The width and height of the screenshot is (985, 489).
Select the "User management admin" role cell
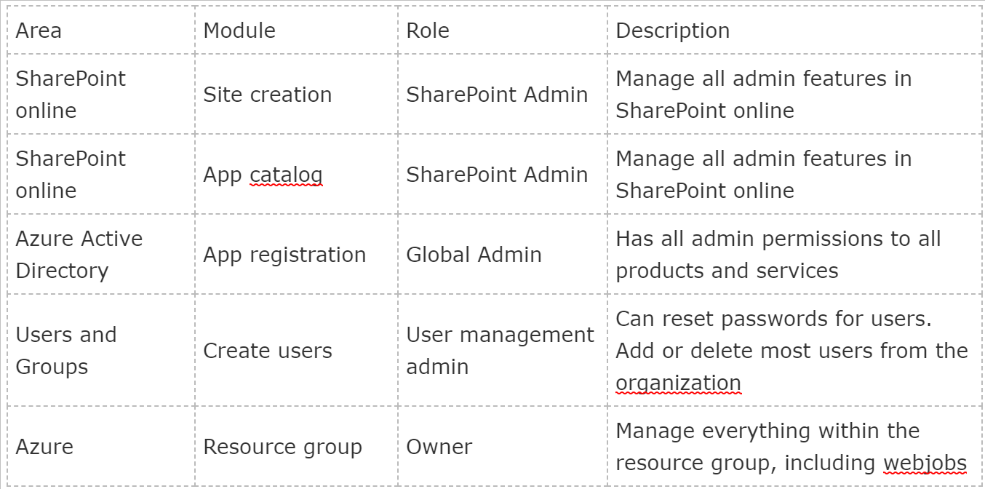pyautogui.click(x=503, y=351)
